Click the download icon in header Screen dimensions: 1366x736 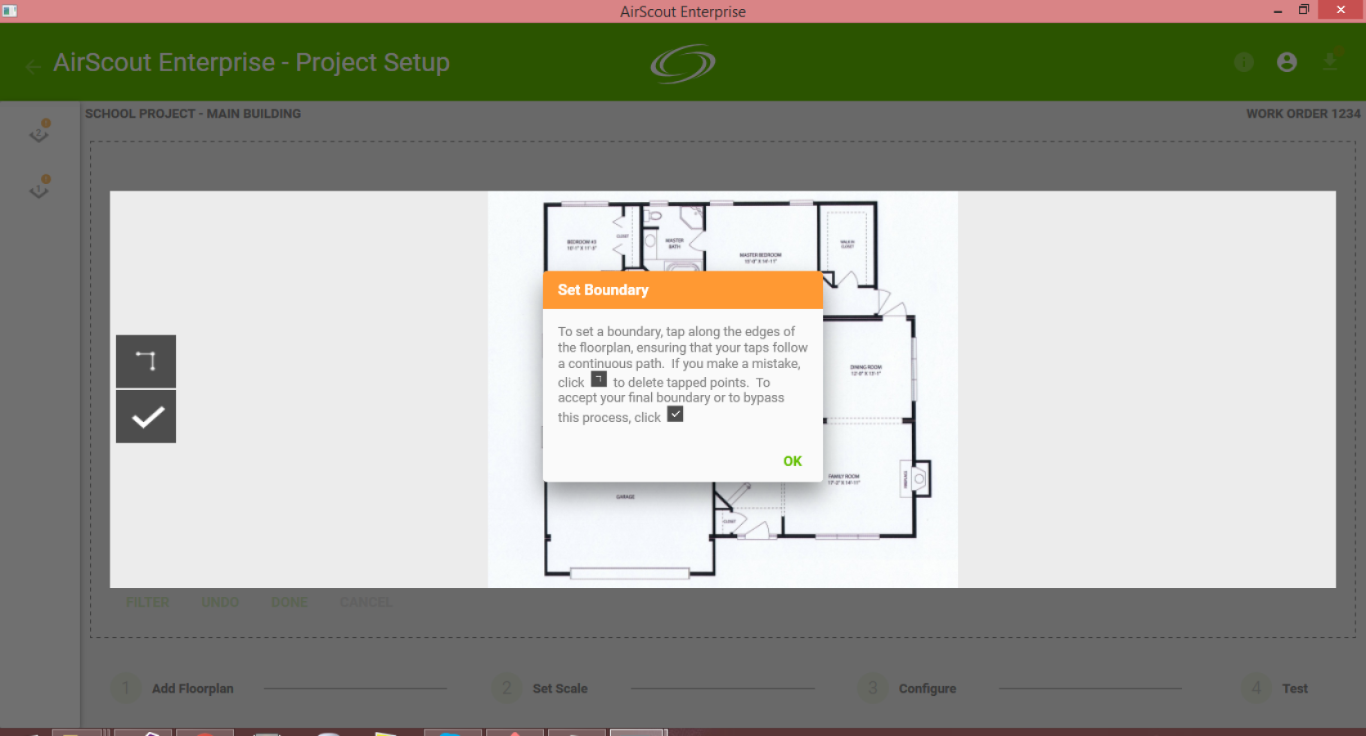pyautogui.click(x=1330, y=61)
